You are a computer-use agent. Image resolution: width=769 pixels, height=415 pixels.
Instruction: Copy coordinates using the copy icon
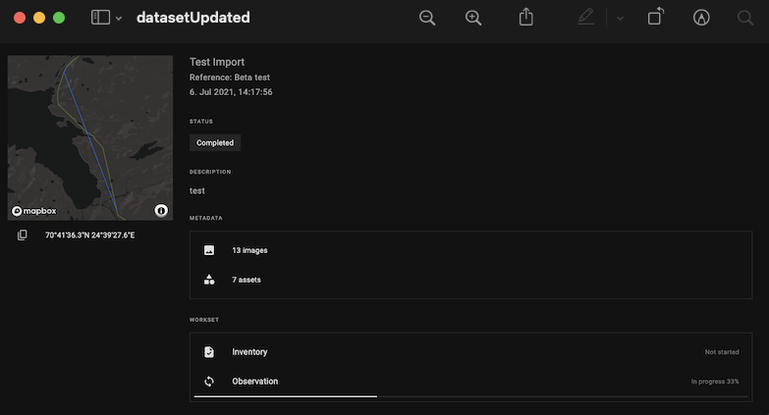pyautogui.click(x=23, y=235)
